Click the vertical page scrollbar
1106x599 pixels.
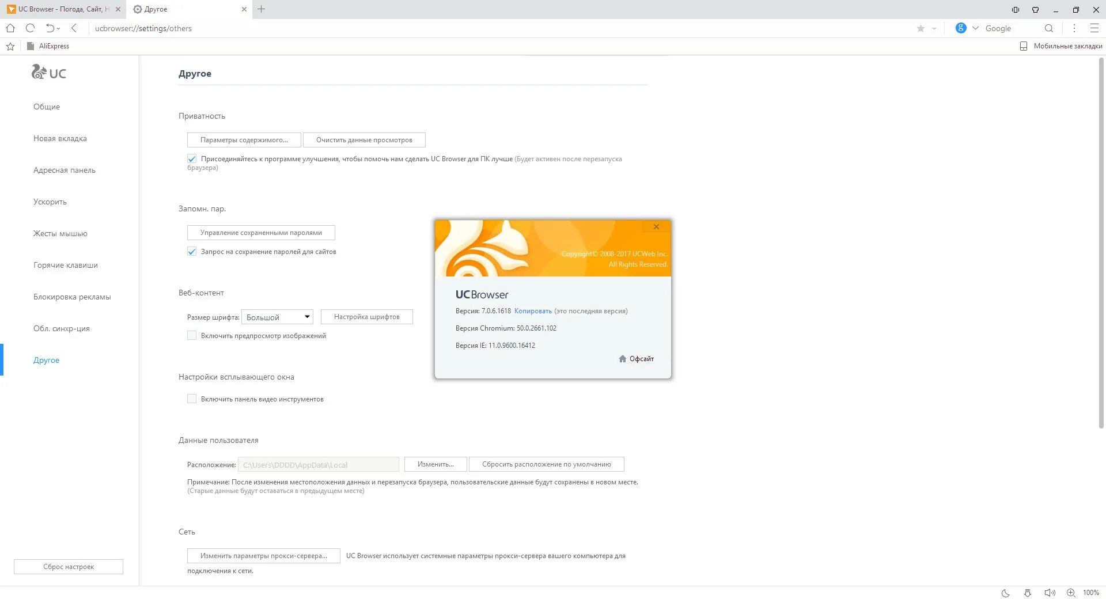click(1101, 243)
